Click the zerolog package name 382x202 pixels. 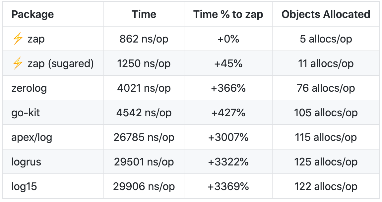click(29, 88)
